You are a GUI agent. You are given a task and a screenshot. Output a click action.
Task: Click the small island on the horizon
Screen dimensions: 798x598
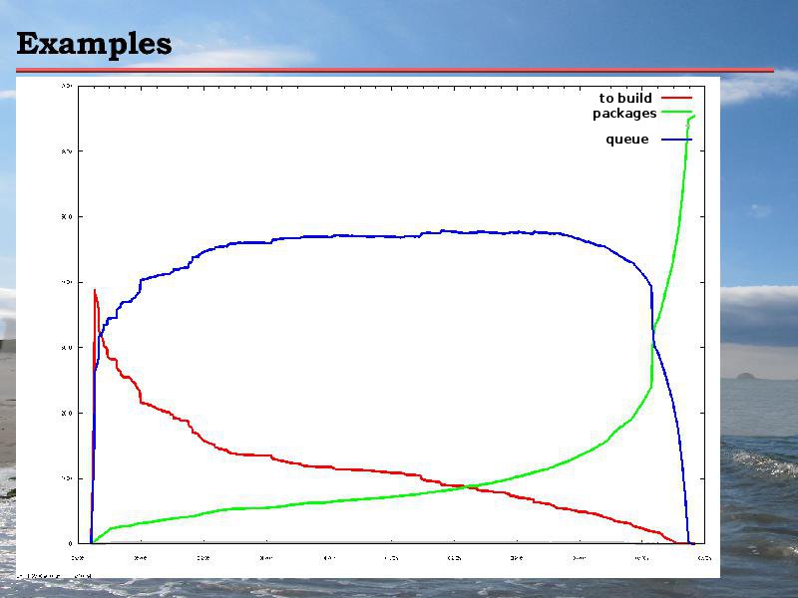[x=745, y=376]
